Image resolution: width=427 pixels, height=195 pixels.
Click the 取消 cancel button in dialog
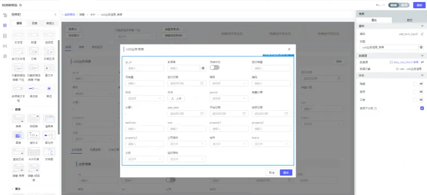click(272, 172)
